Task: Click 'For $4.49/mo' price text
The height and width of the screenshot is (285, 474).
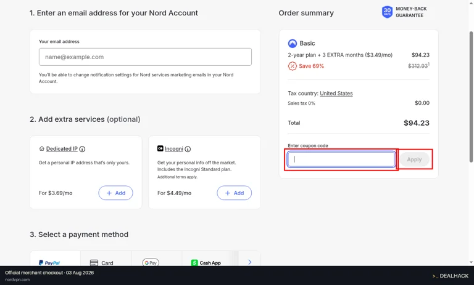Action: [x=175, y=193]
